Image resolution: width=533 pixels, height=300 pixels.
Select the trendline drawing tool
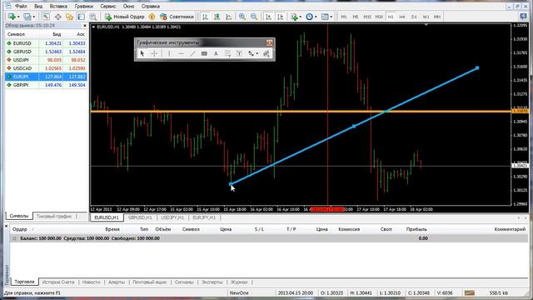click(192, 53)
